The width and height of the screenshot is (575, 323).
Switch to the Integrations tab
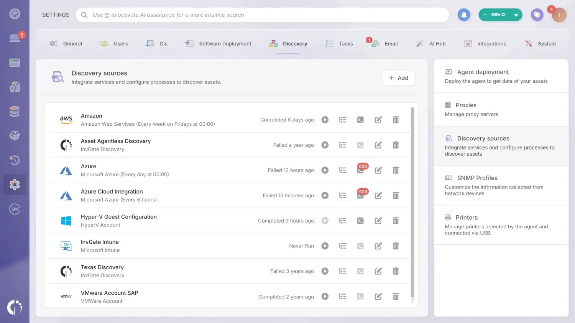(485, 44)
